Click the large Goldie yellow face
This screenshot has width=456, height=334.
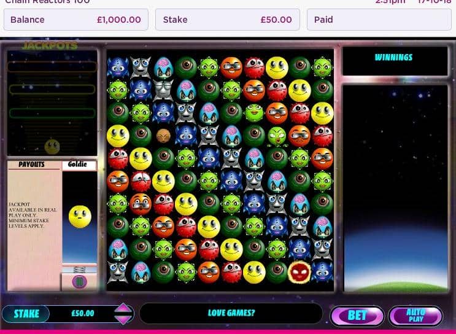[x=80, y=217]
